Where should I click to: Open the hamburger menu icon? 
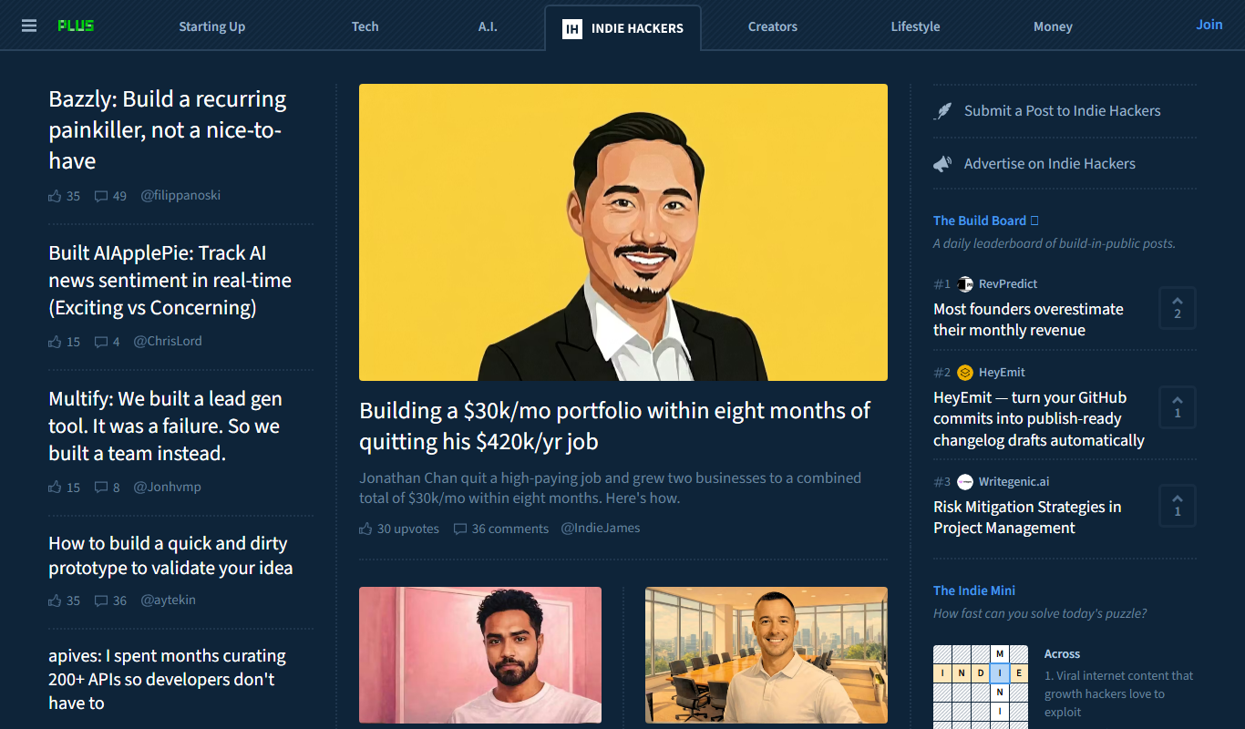tap(29, 26)
